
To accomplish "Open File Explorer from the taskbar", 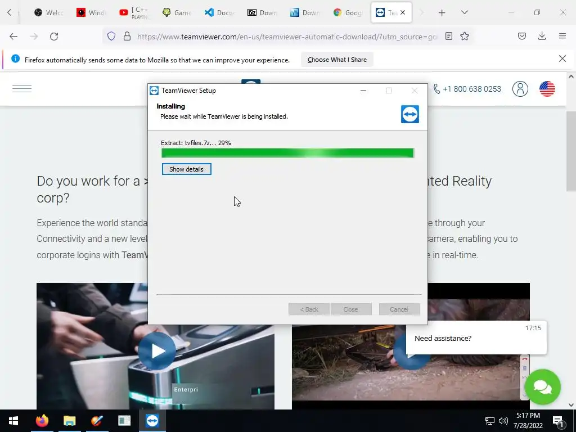I will pos(69,421).
